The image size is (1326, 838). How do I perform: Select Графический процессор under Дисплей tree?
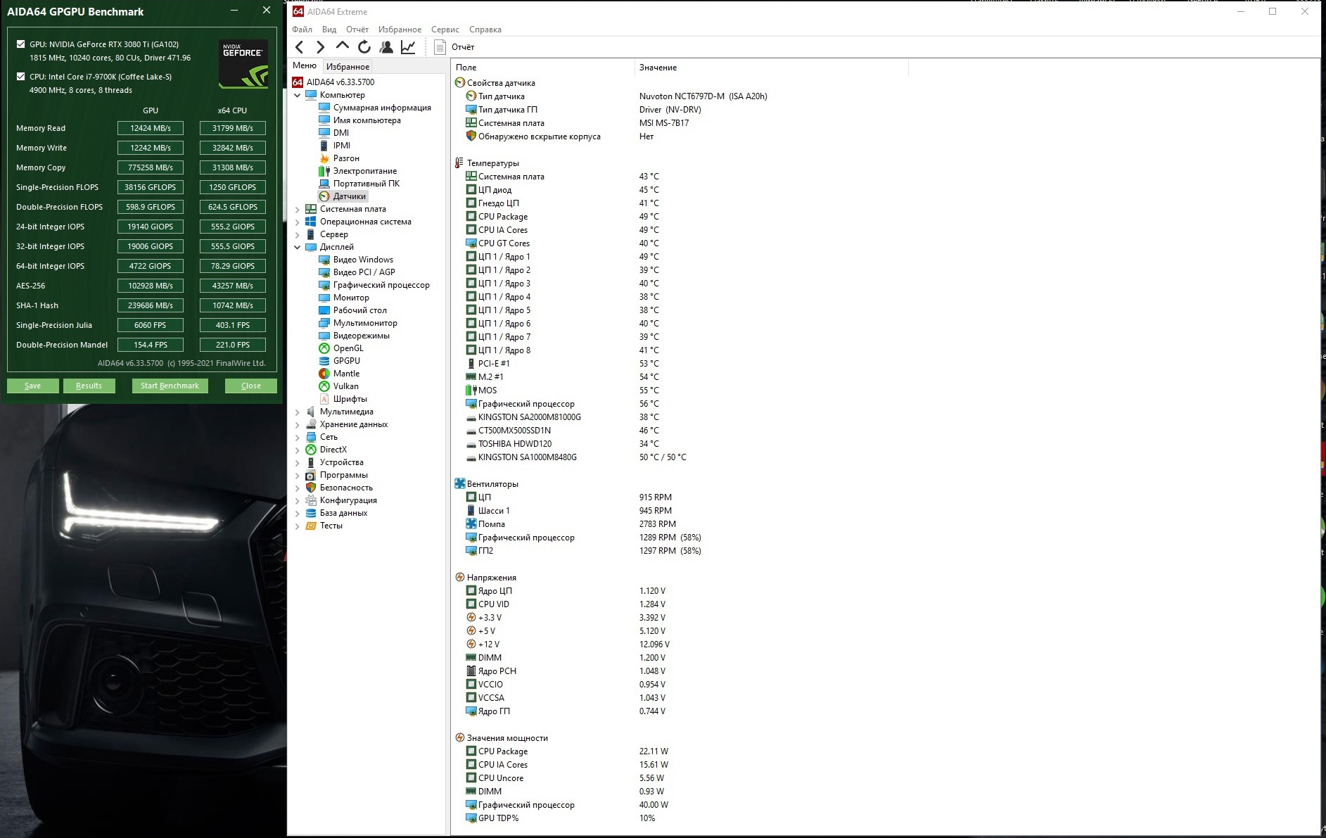coord(381,285)
